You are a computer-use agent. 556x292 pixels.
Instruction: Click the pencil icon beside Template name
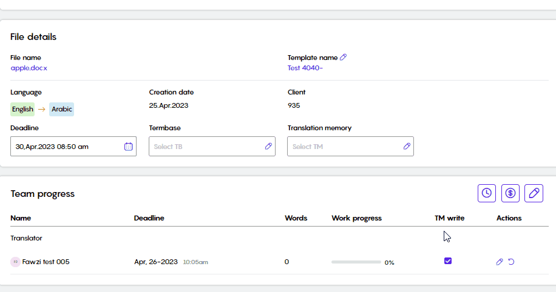click(343, 57)
